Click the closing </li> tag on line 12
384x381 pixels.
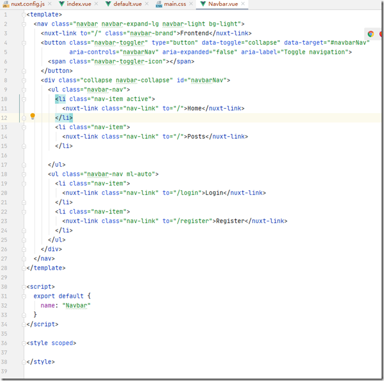point(64,118)
